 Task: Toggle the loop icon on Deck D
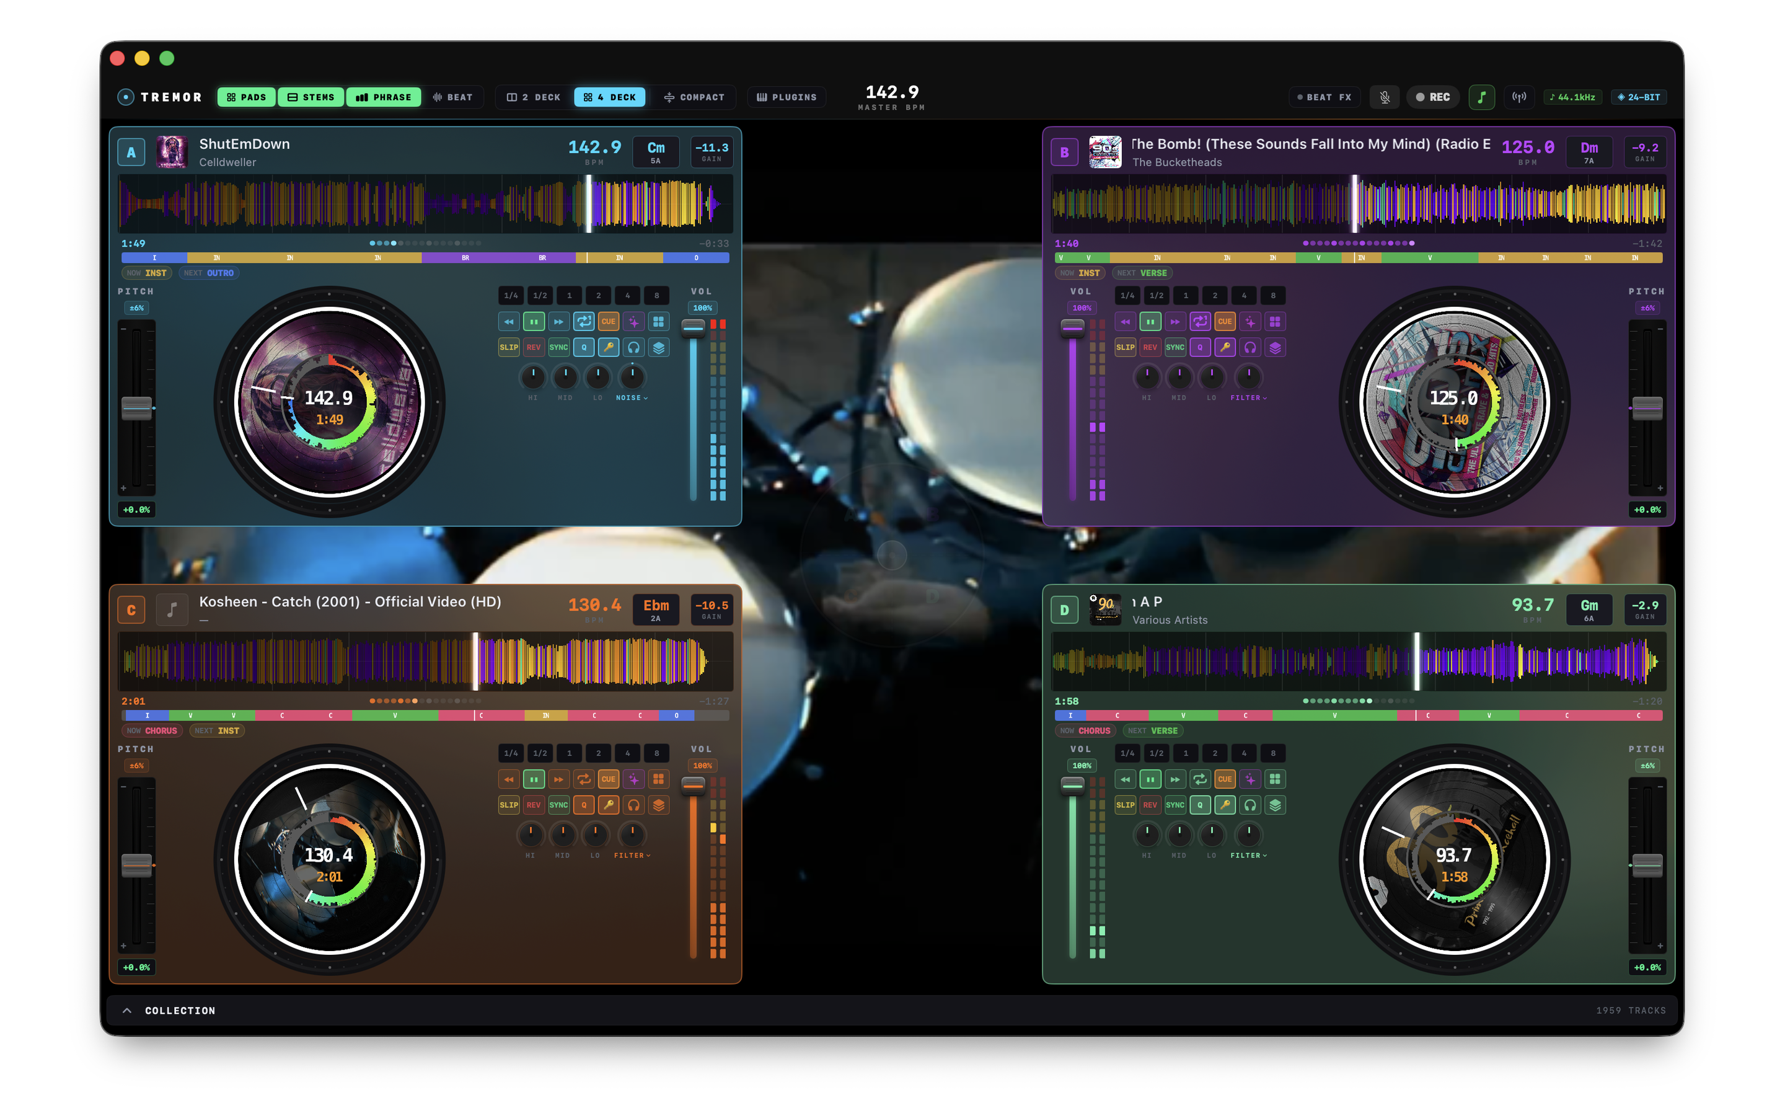pyautogui.click(x=1200, y=779)
